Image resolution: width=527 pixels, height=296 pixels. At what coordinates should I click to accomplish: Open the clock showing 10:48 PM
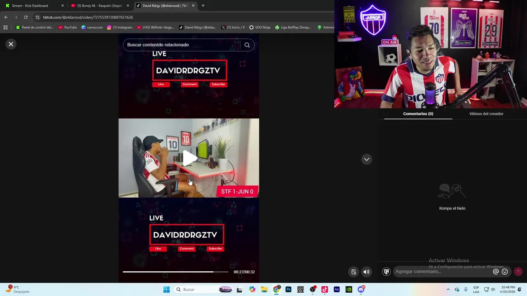[508, 289]
